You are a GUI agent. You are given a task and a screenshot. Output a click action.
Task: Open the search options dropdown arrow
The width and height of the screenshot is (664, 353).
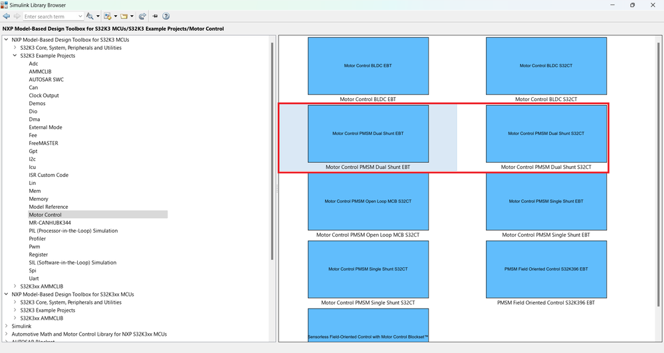pos(98,16)
